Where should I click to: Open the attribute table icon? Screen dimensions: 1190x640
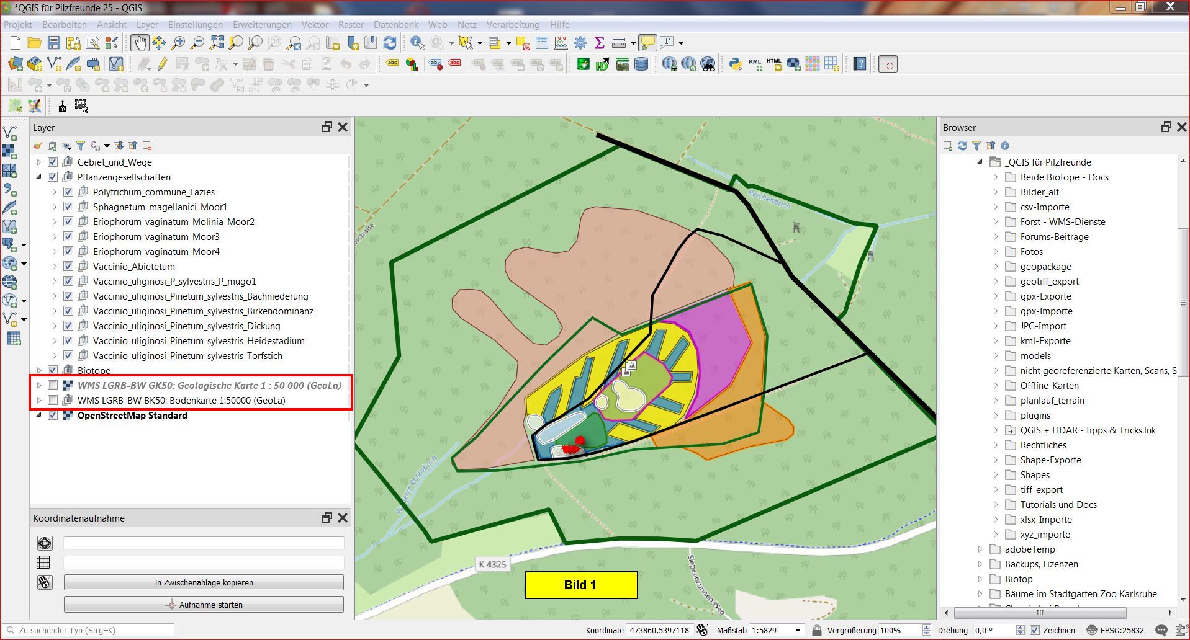pyautogui.click(x=542, y=43)
